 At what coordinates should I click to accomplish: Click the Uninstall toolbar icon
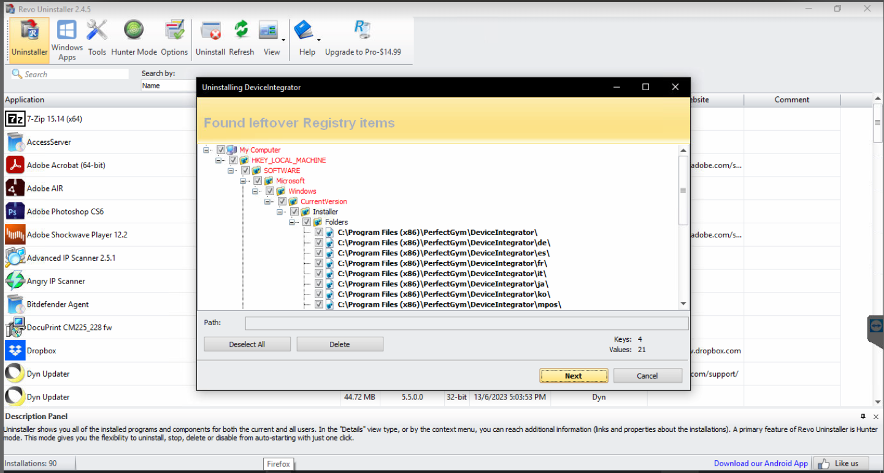pyautogui.click(x=210, y=31)
